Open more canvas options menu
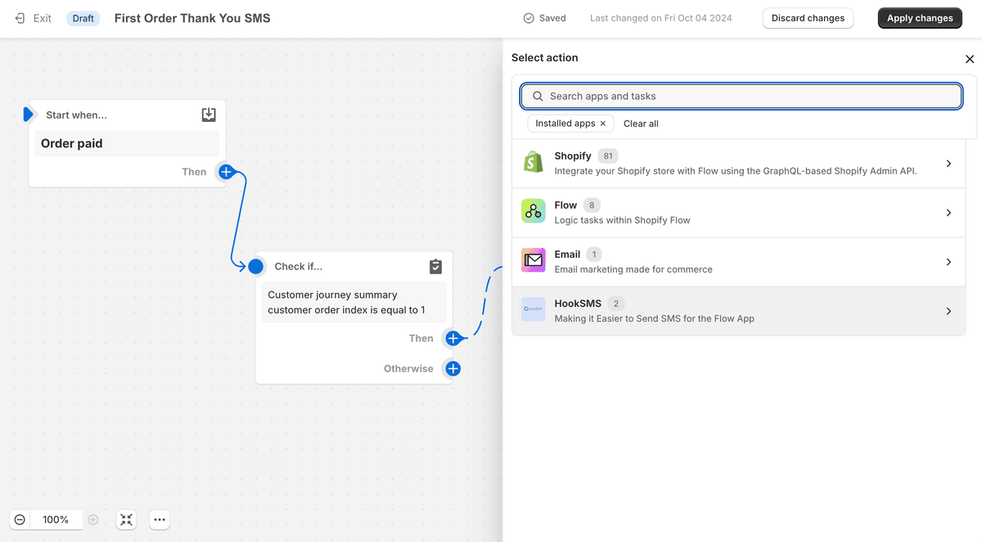982x542 pixels. tap(160, 520)
